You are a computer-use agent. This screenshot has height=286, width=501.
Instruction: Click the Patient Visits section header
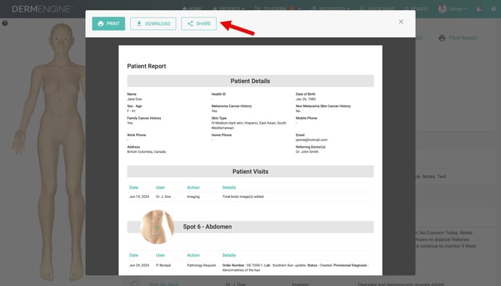(x=250, y=172)
